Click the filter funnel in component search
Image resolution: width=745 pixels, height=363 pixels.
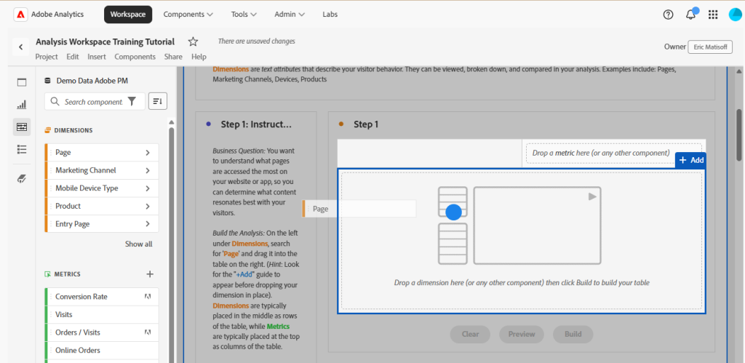click(132, 102)
